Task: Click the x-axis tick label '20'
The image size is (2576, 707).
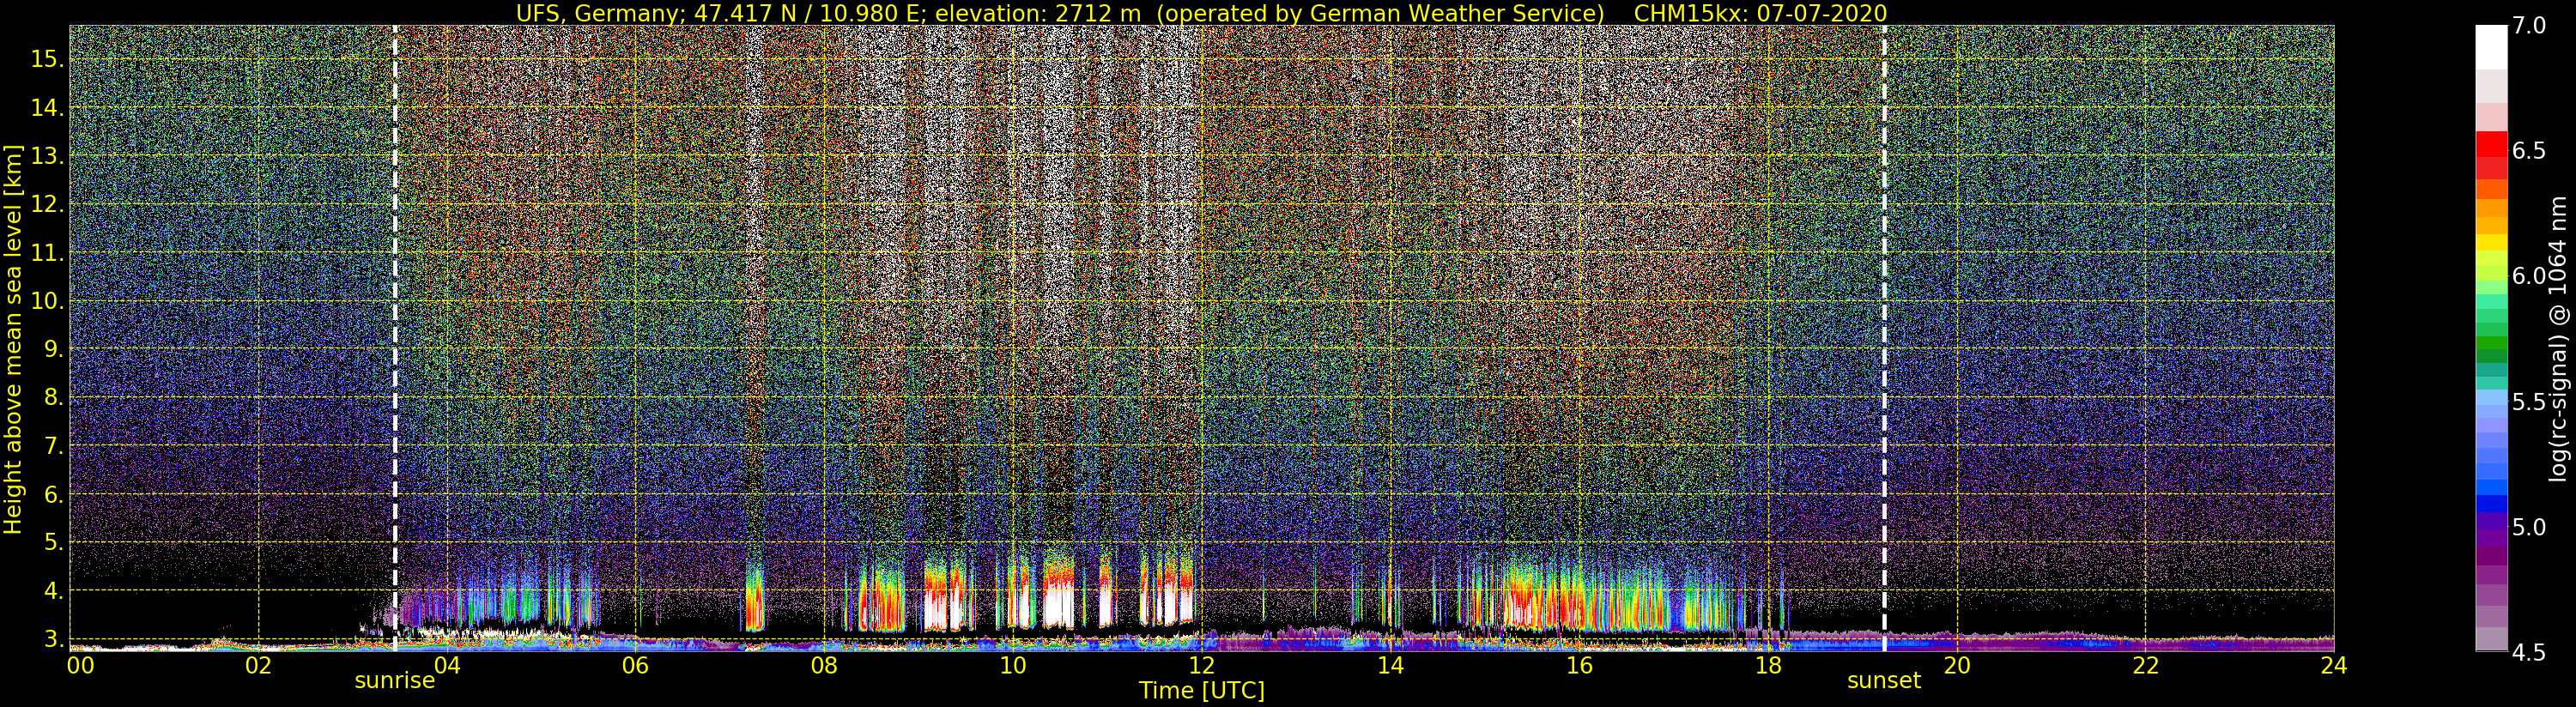Action: tap(1956, 666)
